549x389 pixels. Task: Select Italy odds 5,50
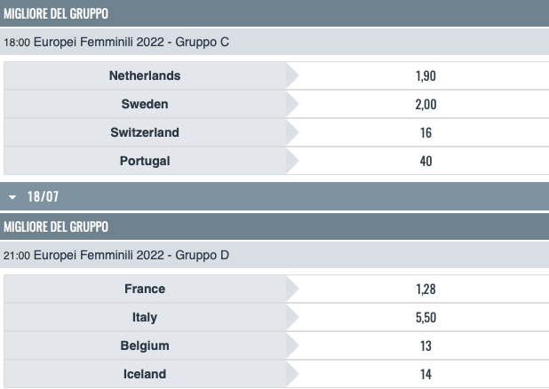(425, 318)
